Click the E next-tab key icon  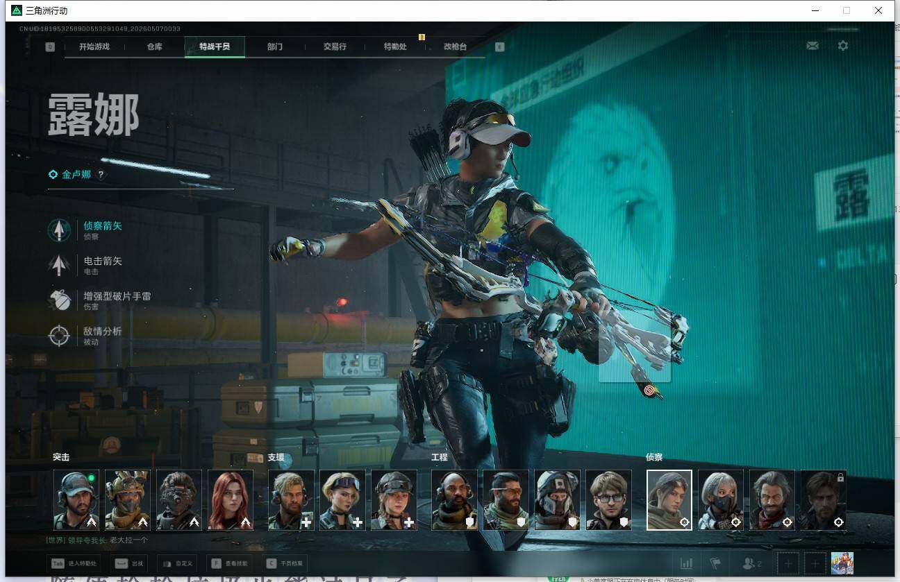coord(499,46)
